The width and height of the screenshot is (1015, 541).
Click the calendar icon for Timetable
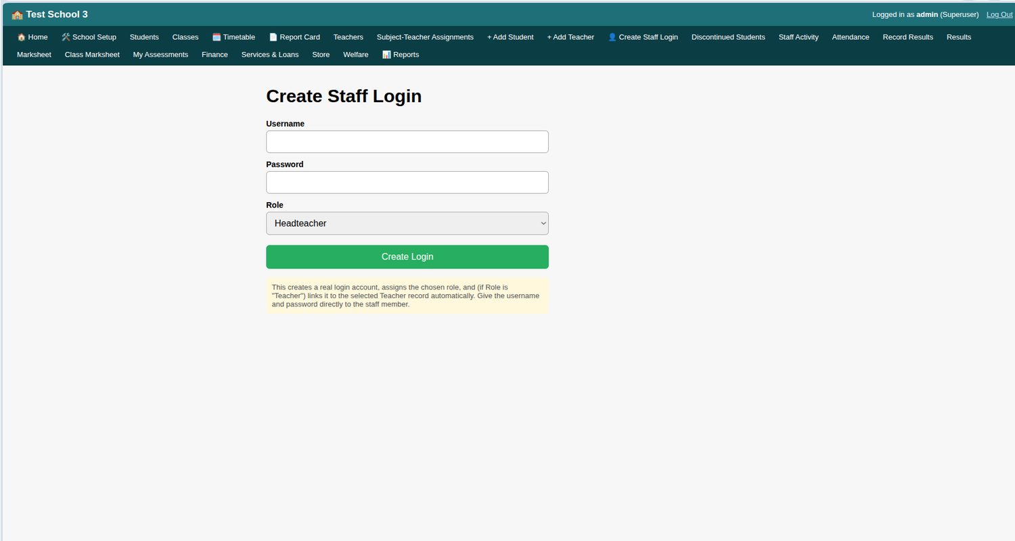click(x=217, y=37)
